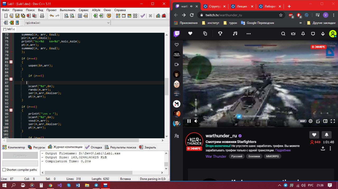The height and width of the screenshot is (189, 338).
Task: Click the debug bug icon in toolbar
Action: pos(164,16)
